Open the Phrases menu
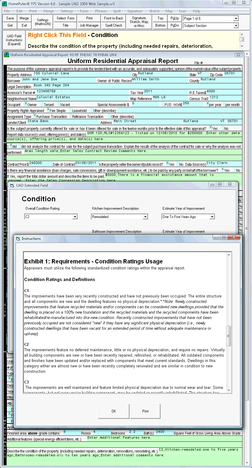 tap(101, 11)
